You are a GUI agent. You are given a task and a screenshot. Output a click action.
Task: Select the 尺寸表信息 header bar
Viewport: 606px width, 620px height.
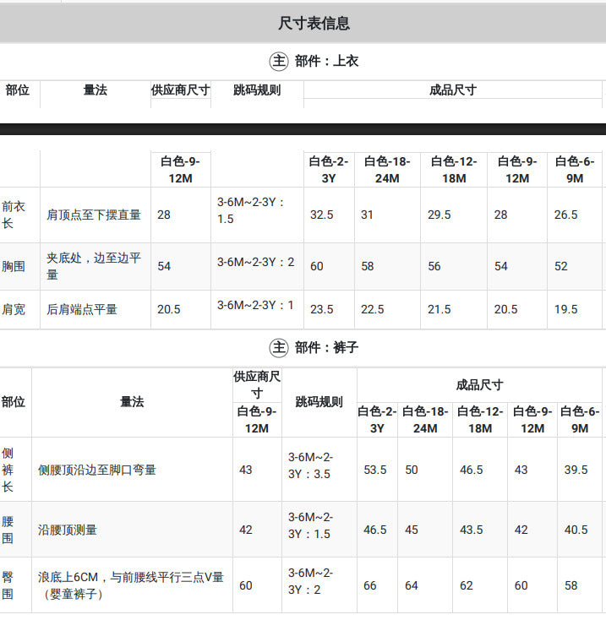point(303,23)
